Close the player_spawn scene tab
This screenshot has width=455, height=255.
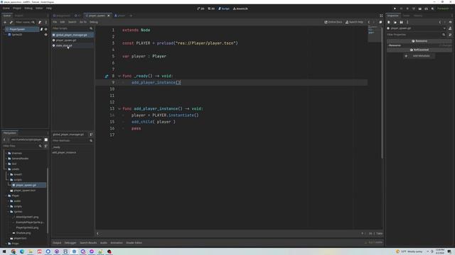109,16
